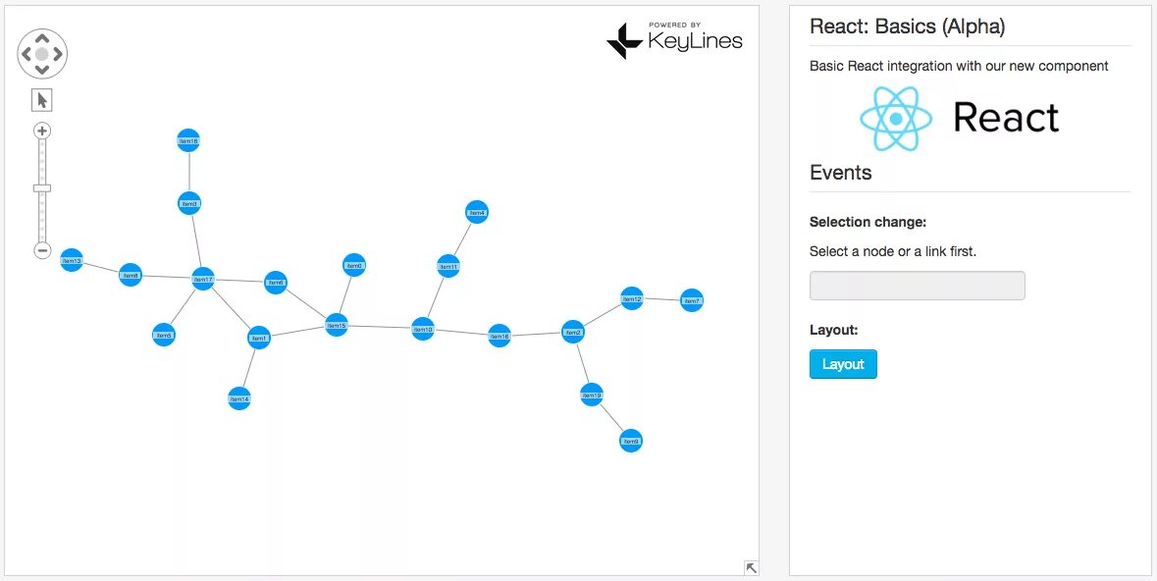The image size is (1157, 581).
Task: Click the pan down arrow on navigation control
Action: (x=42, y=70)
